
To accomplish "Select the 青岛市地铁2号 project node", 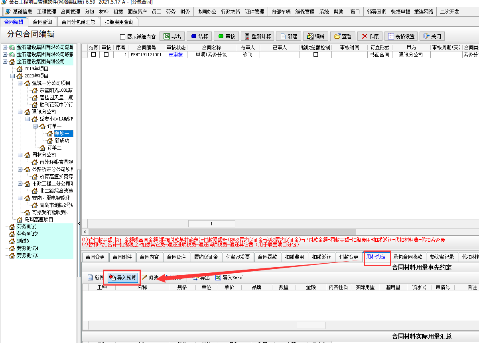I will click(x=56, y=205).
